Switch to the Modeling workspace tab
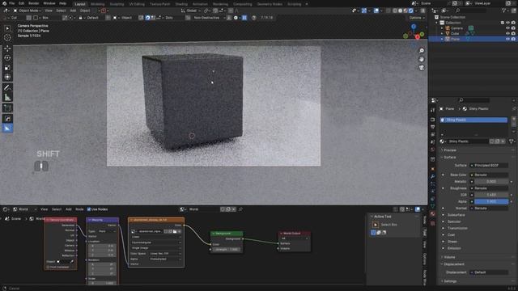 [x=97, y=4]
